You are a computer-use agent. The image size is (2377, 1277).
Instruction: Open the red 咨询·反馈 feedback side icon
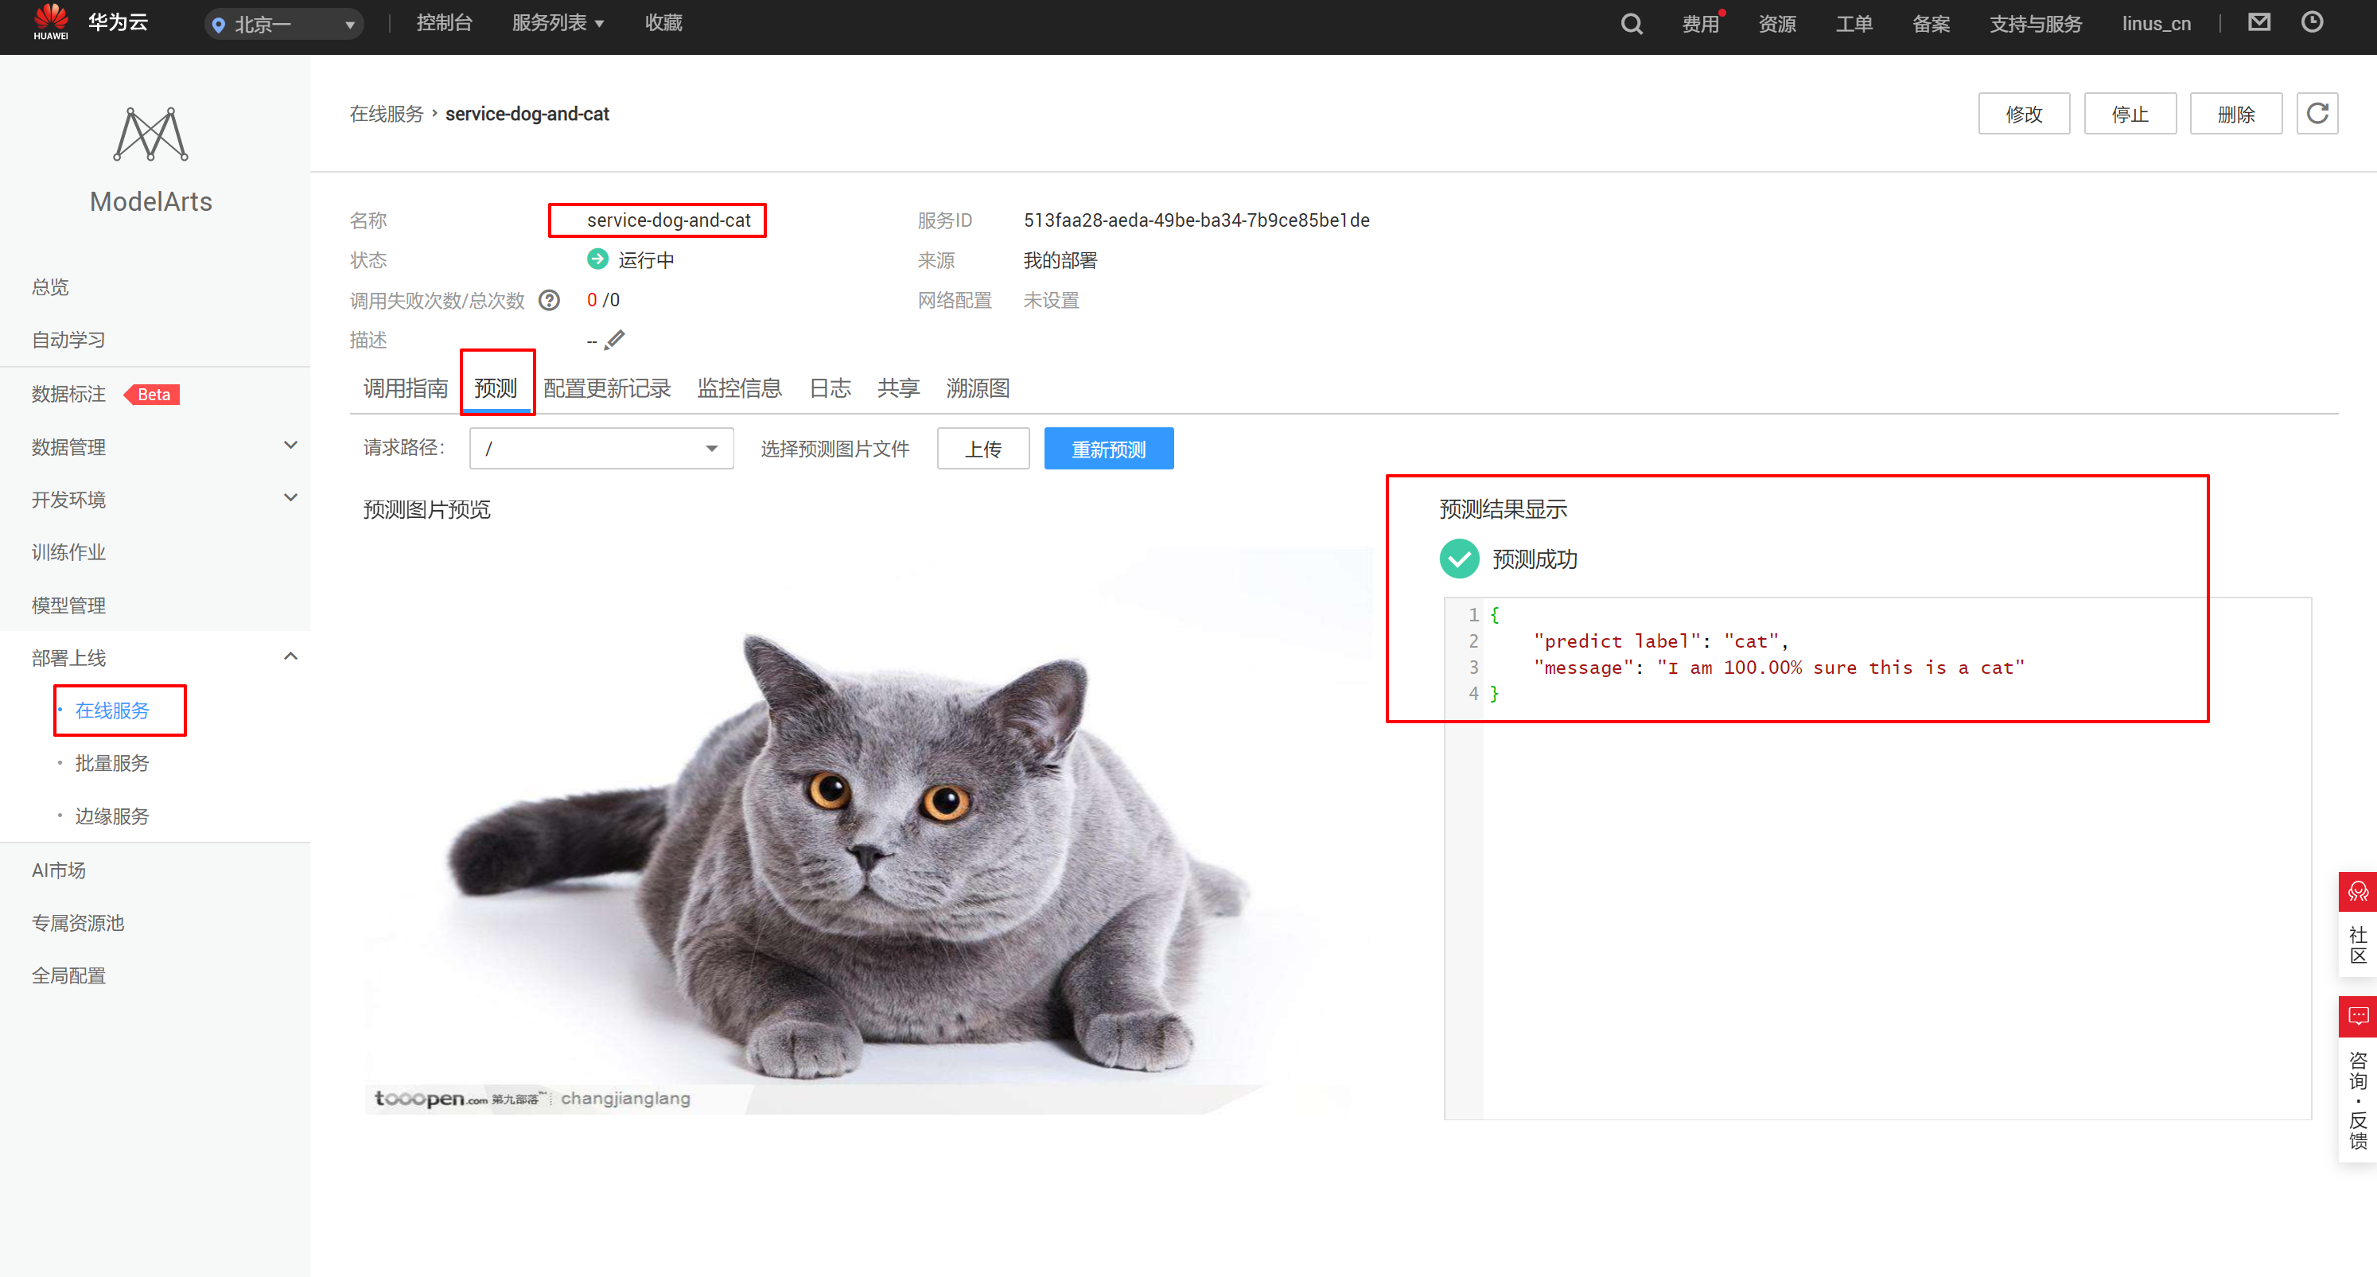pos(2358,1016)
